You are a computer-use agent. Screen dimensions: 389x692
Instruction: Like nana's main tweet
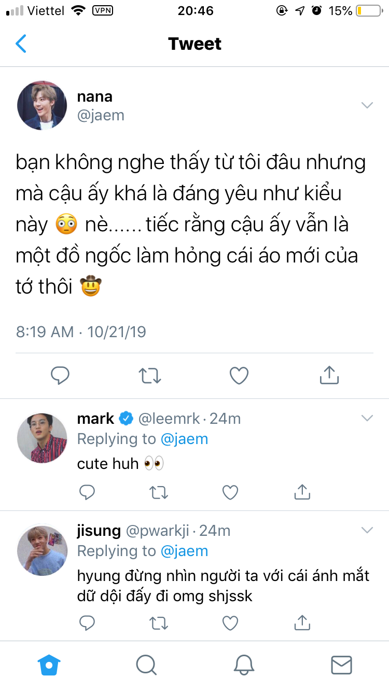(x=239, y=375)
